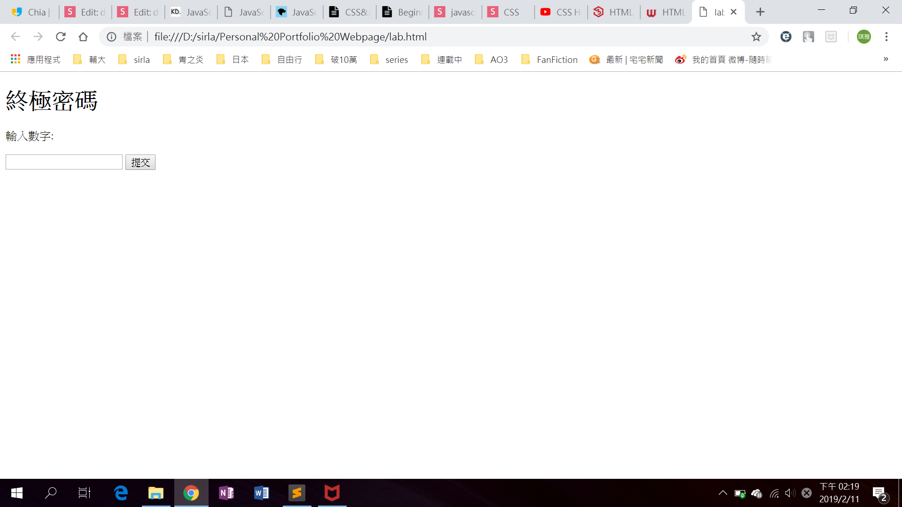This screenshot has width=902, height=507.
Task: Click the 提交 submit button
Action: [140, 162]
